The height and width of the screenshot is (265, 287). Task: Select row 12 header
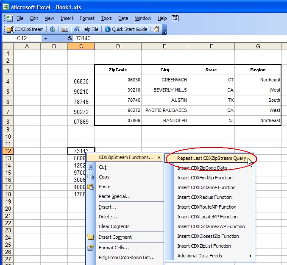click(8, 151)
